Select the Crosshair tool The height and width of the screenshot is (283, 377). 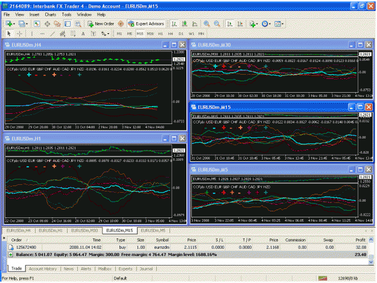point(19,34)
